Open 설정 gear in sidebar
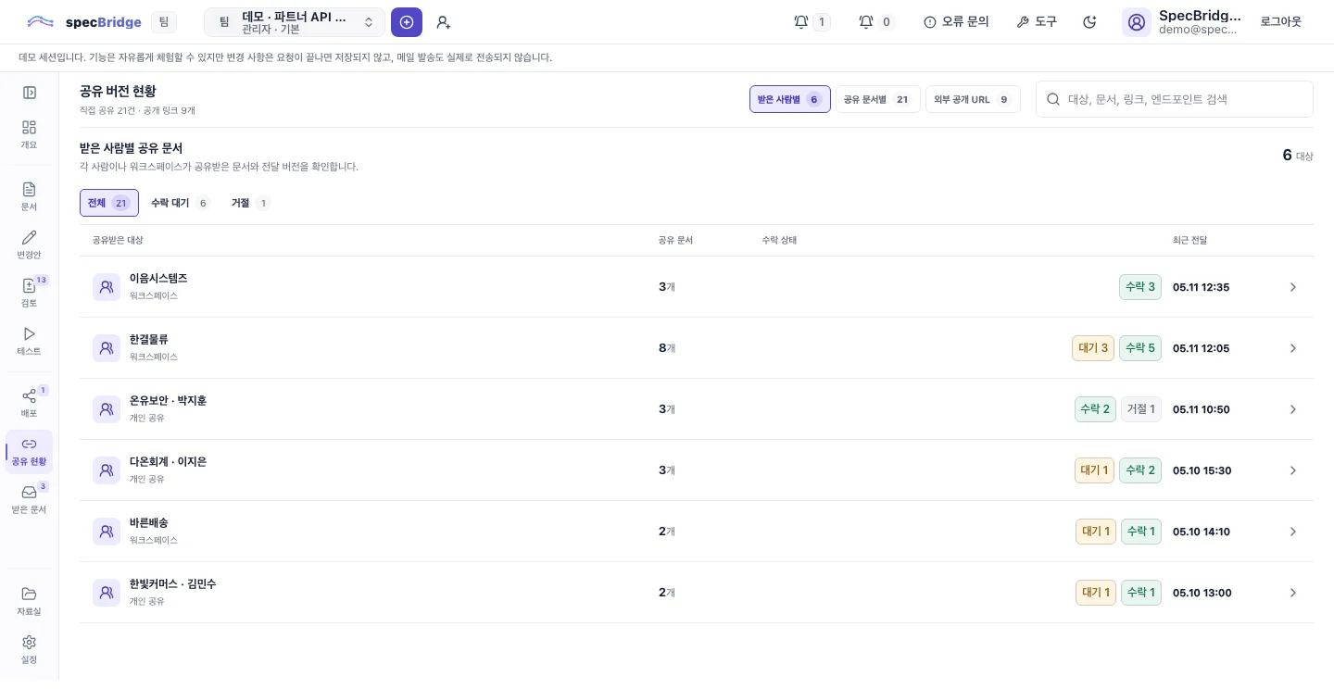This screenshot has width=1334, height=689. (x=29, y=649)
